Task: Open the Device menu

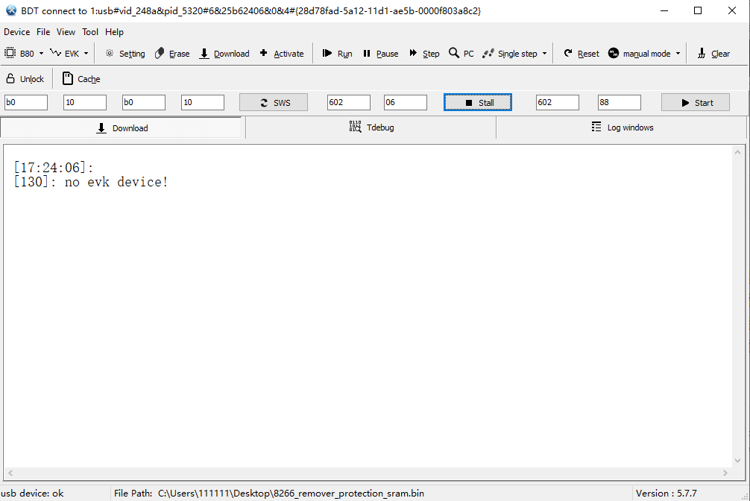Action: click(16, 32)
